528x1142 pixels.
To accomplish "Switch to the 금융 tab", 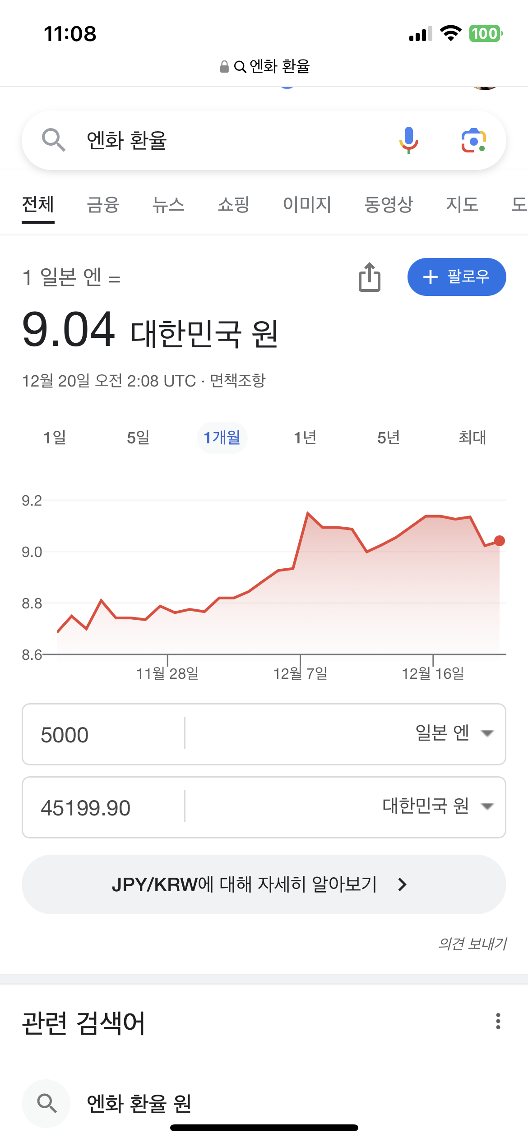I will (103, 205).
